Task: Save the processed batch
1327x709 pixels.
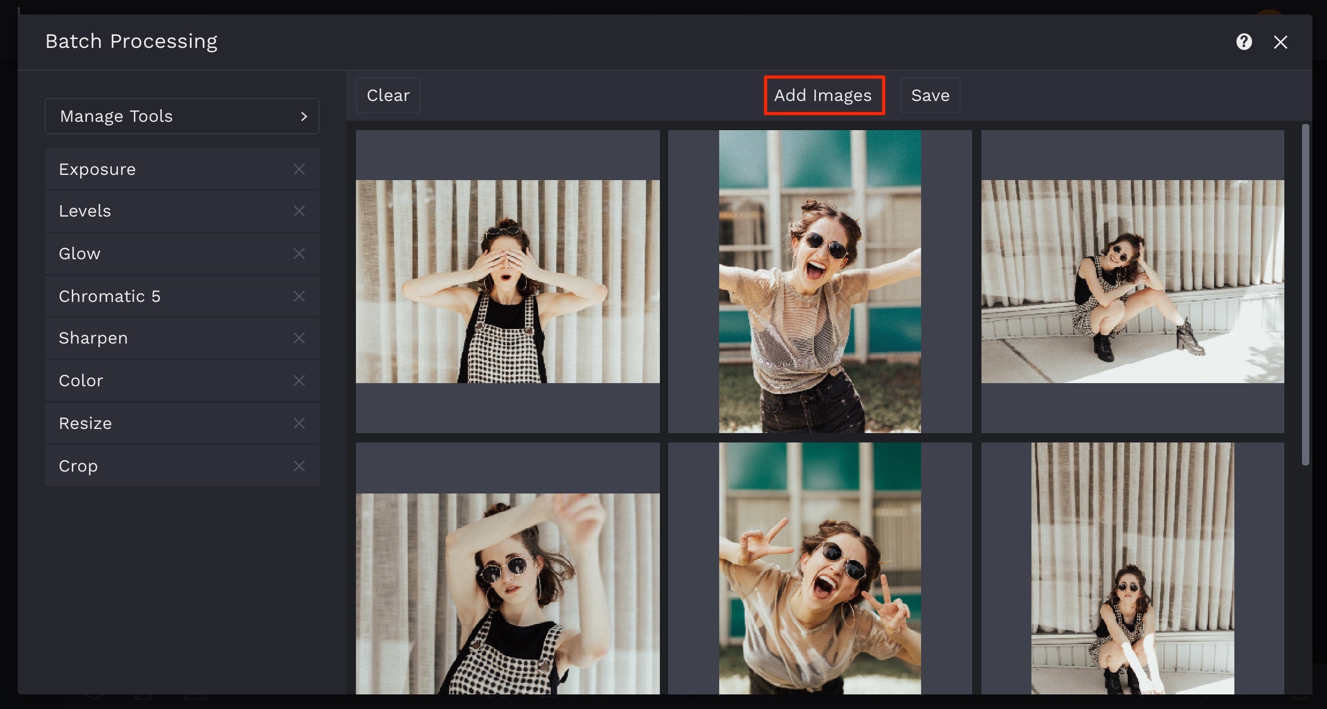Action: coord(929,95)
